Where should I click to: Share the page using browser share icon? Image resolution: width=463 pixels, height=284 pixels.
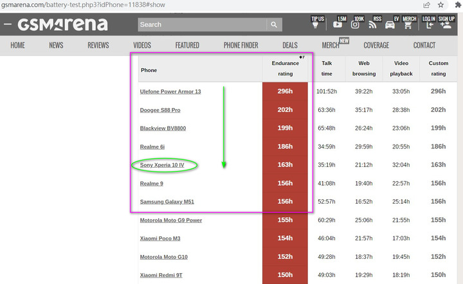pyautogui.click(x=427, y=4)
